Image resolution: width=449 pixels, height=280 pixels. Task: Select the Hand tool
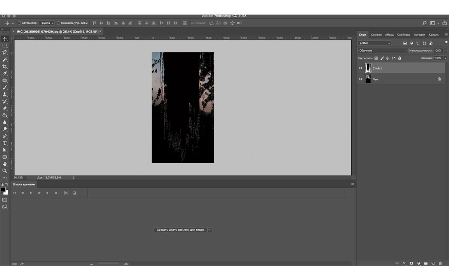tap(5, 164)
